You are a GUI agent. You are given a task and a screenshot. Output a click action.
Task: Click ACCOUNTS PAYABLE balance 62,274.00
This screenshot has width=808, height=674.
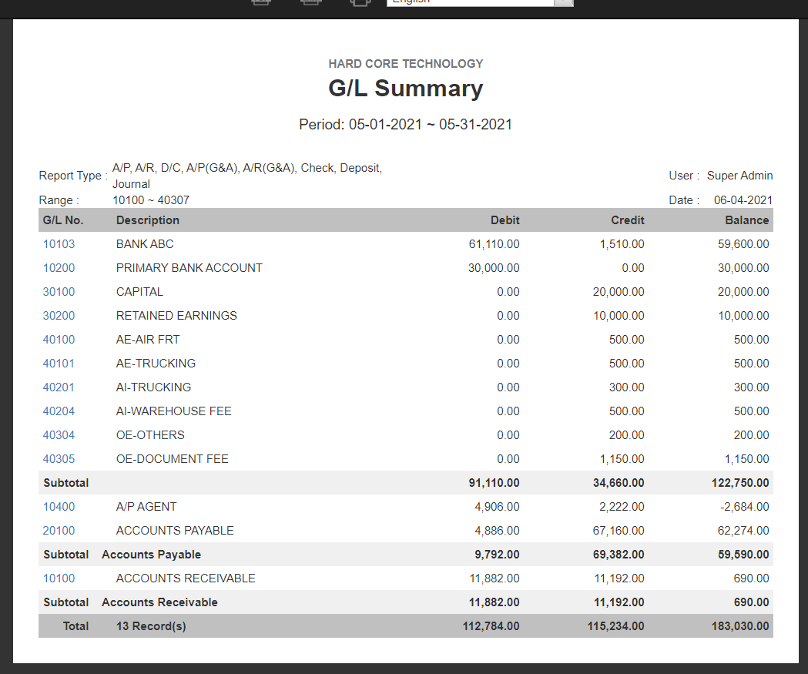[743, 531]
